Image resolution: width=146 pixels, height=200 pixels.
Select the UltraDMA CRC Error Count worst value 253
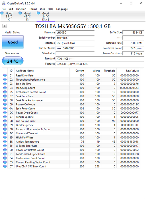[x=97, y=166]
